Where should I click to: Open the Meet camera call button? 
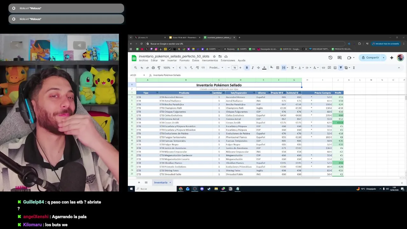pyautogui.click(x=349, y=58)
